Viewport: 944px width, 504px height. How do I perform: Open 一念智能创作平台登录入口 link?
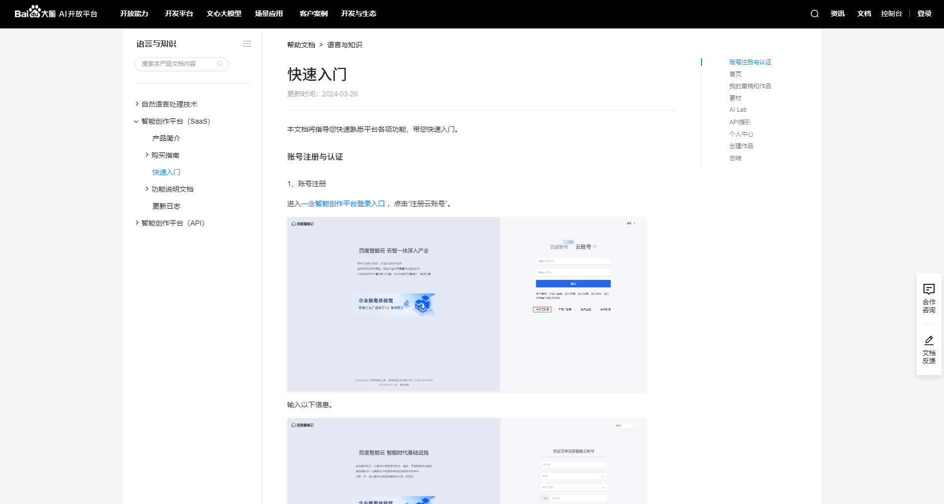[343, 204]
